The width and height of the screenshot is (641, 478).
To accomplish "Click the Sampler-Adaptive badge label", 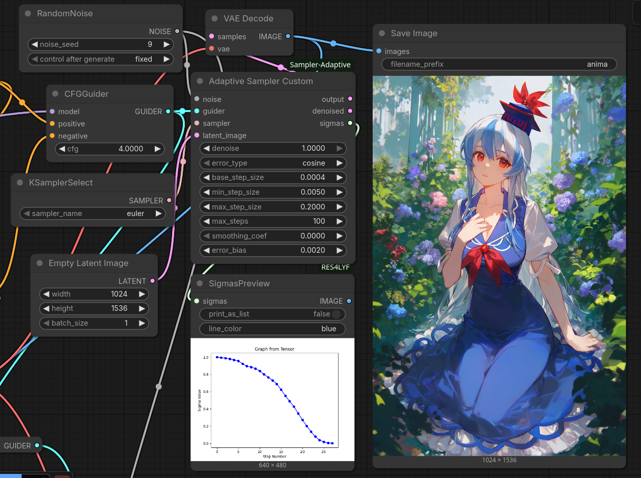I will point(320,65).
